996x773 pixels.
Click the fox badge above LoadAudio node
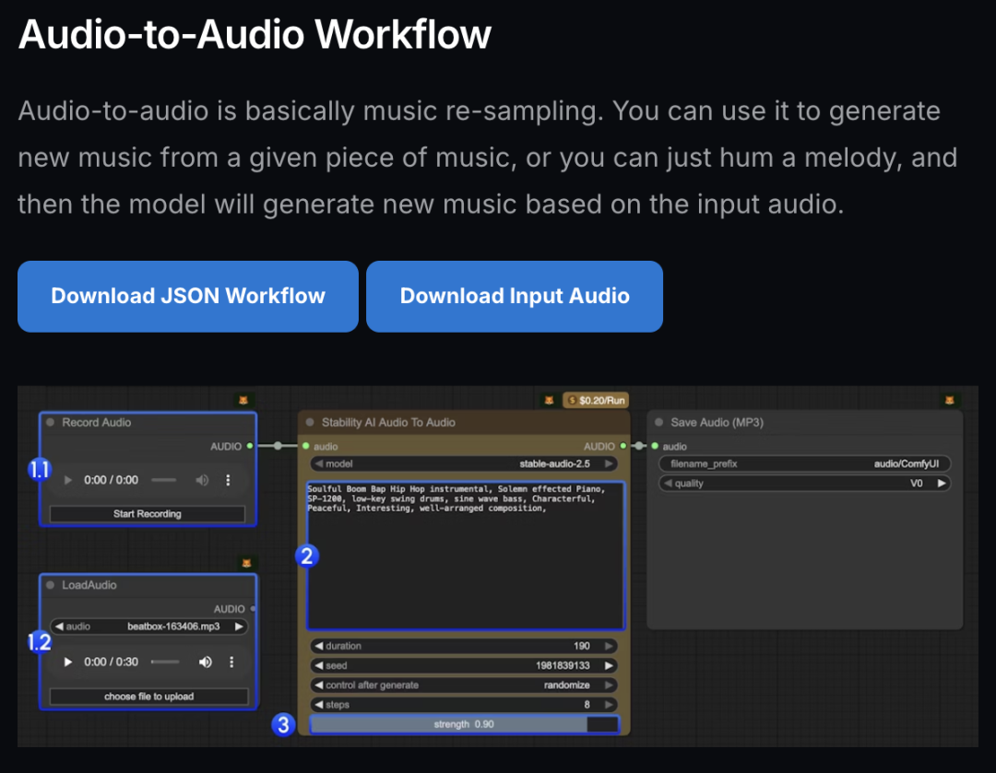pos(246,562)
